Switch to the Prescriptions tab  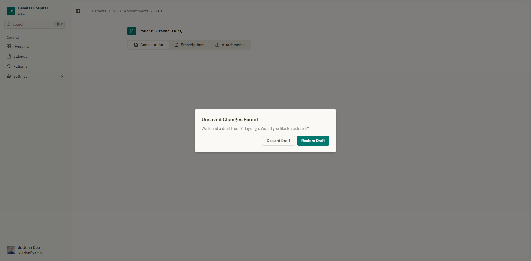click(192, 45)
